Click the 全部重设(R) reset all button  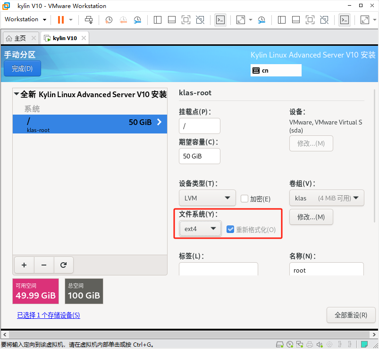tap(351, 315)
